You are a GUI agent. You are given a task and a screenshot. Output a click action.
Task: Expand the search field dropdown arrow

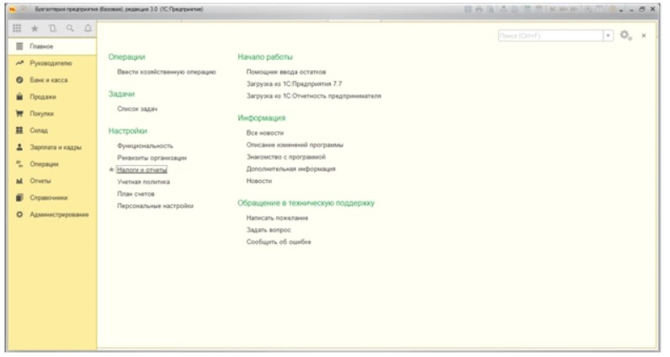608,35
